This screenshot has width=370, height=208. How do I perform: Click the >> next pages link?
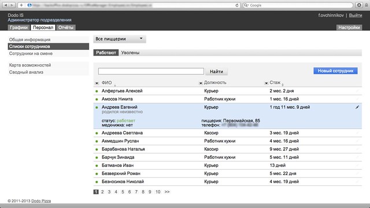click(x=167, y=192)
